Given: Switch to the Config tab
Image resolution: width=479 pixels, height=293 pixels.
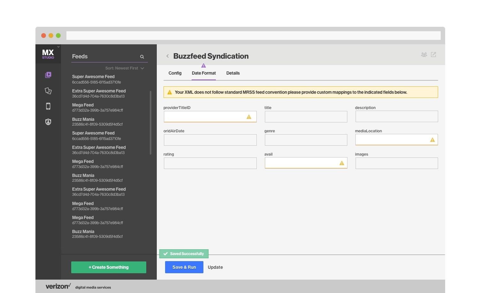Looking at the screenshot, I should [175, 73].
